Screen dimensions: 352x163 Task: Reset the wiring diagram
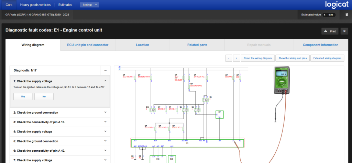[x=258, y=58]
